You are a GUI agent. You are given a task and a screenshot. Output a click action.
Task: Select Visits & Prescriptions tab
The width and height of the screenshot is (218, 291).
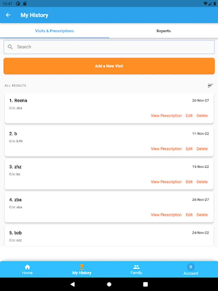pos(55,31)
